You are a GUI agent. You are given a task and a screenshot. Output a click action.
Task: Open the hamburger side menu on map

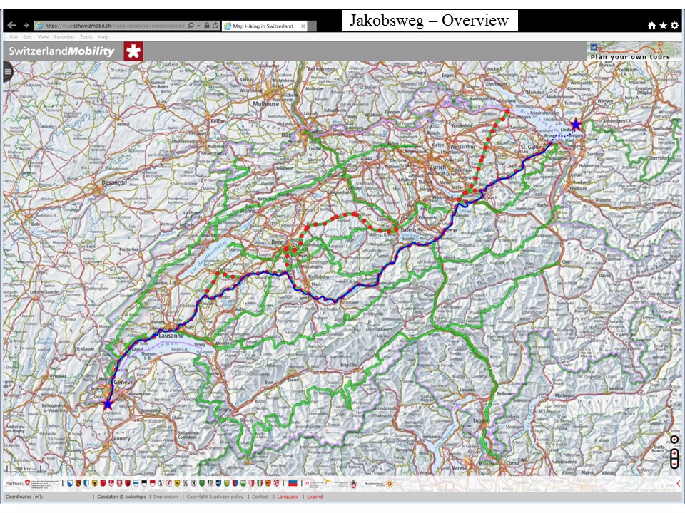click(8, 71)
